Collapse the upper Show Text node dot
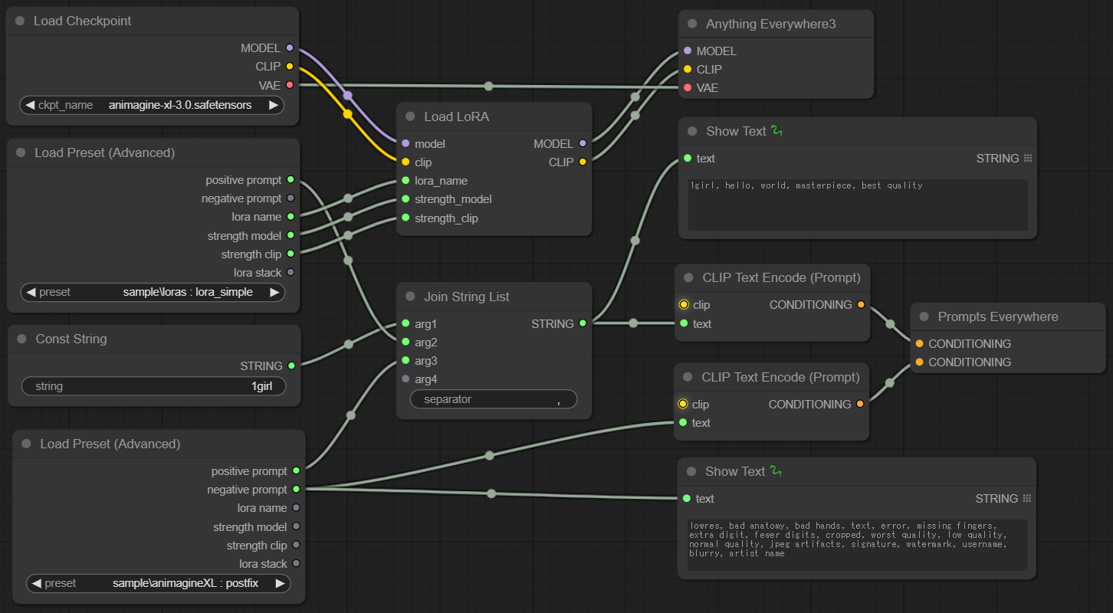 692,131
